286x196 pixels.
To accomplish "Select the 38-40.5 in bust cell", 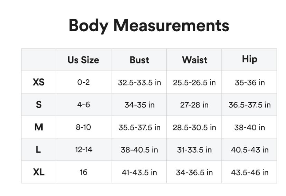I will click(x=139, y=150).
